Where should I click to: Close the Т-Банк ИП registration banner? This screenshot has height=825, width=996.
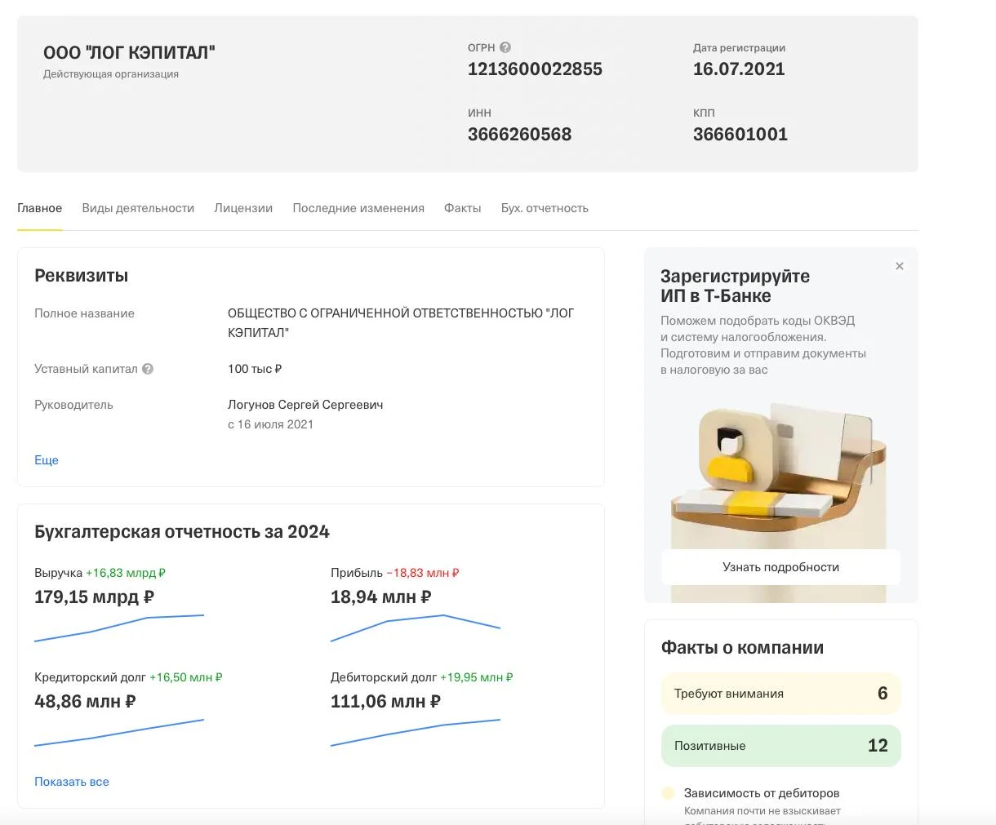[899, 266]
